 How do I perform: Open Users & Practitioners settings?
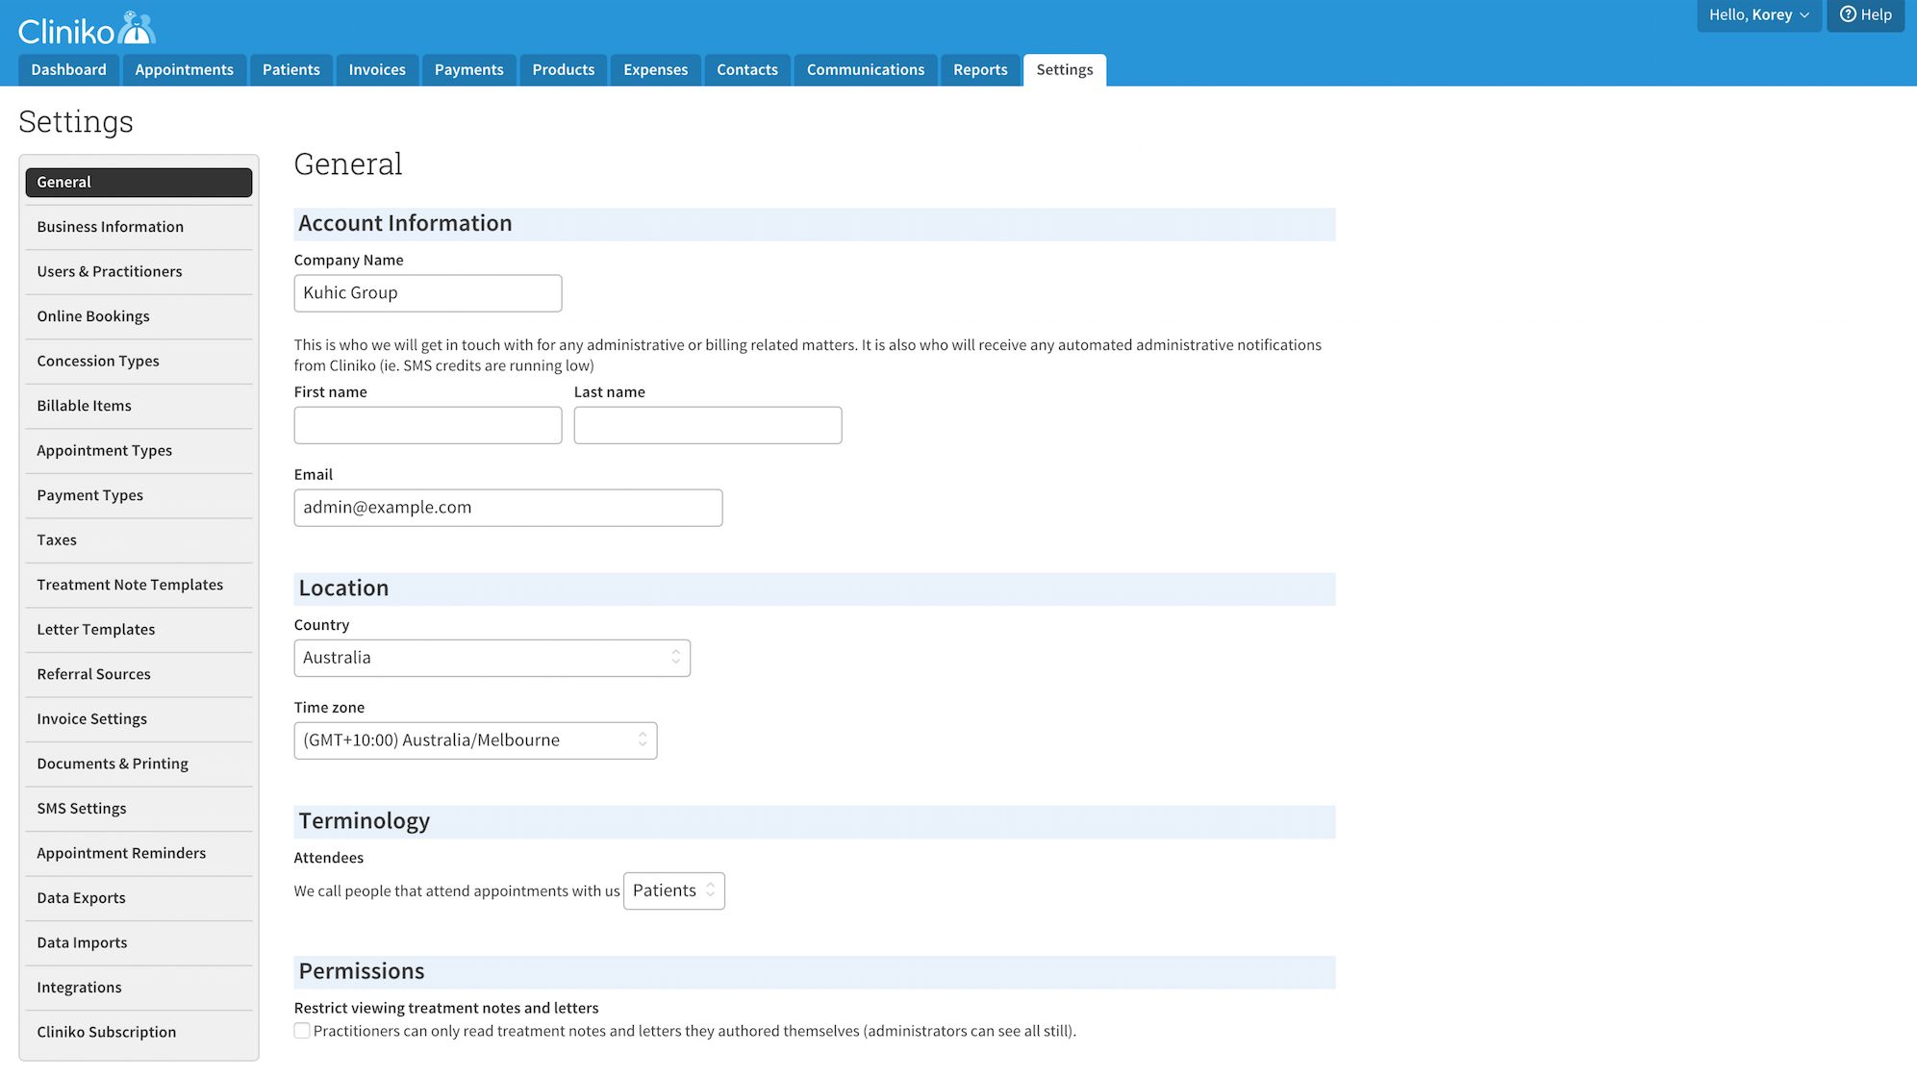pyautogui.click(x=109, y=271)
